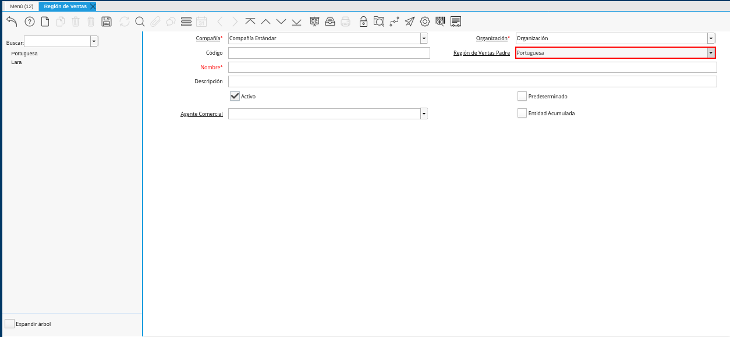Click the paper plane send icon

(x=410, y=22)
